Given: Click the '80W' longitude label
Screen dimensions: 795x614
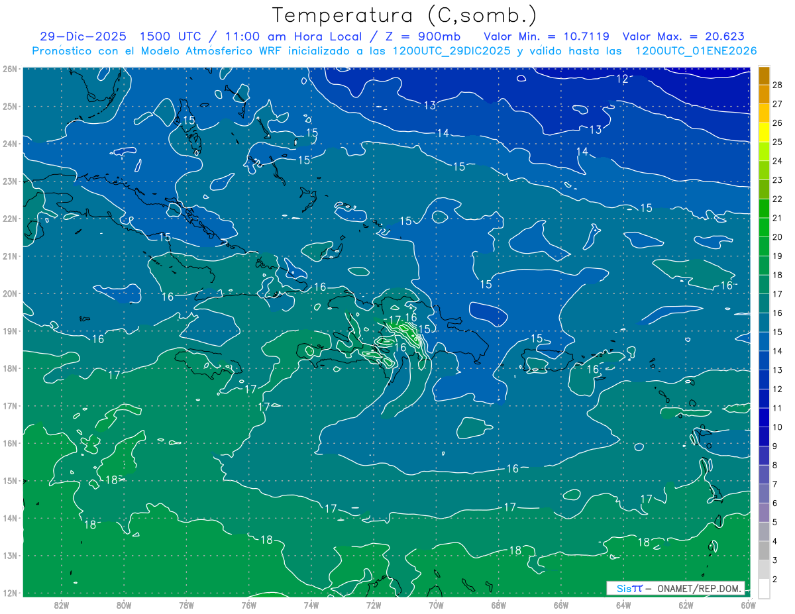Looking at the screenshot, I should [x=124, y=605].
